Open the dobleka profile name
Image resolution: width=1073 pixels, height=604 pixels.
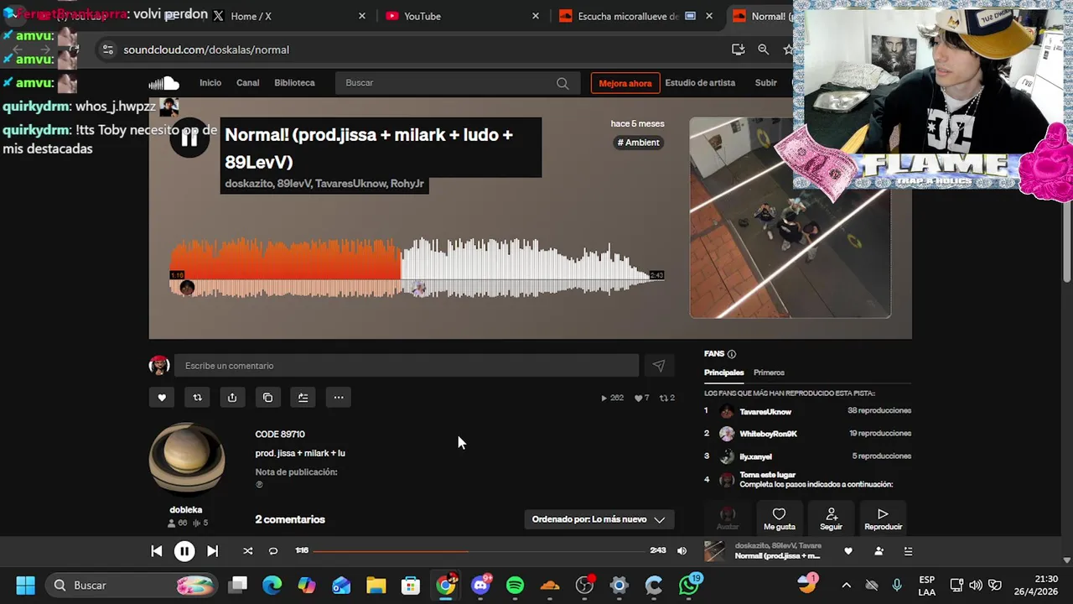186,510
